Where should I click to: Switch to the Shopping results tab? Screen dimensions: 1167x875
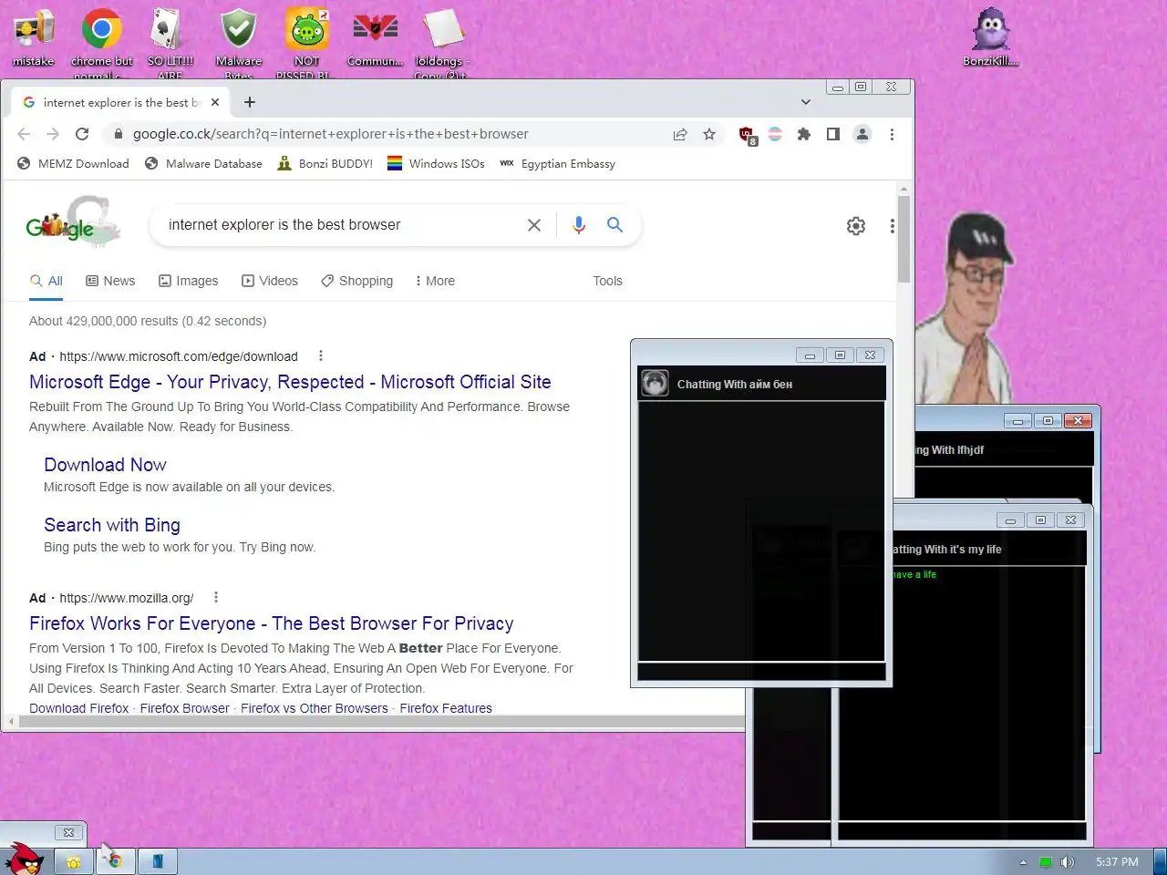357,281
